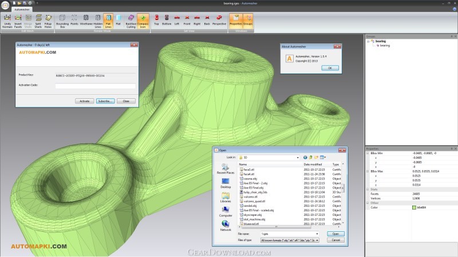
Task: Set view to Back
Action: [x=207, y=21]
